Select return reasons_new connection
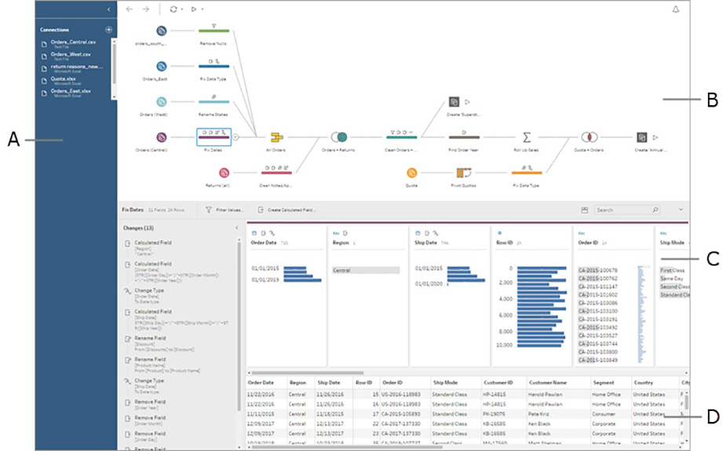 (x=76, y=68)
